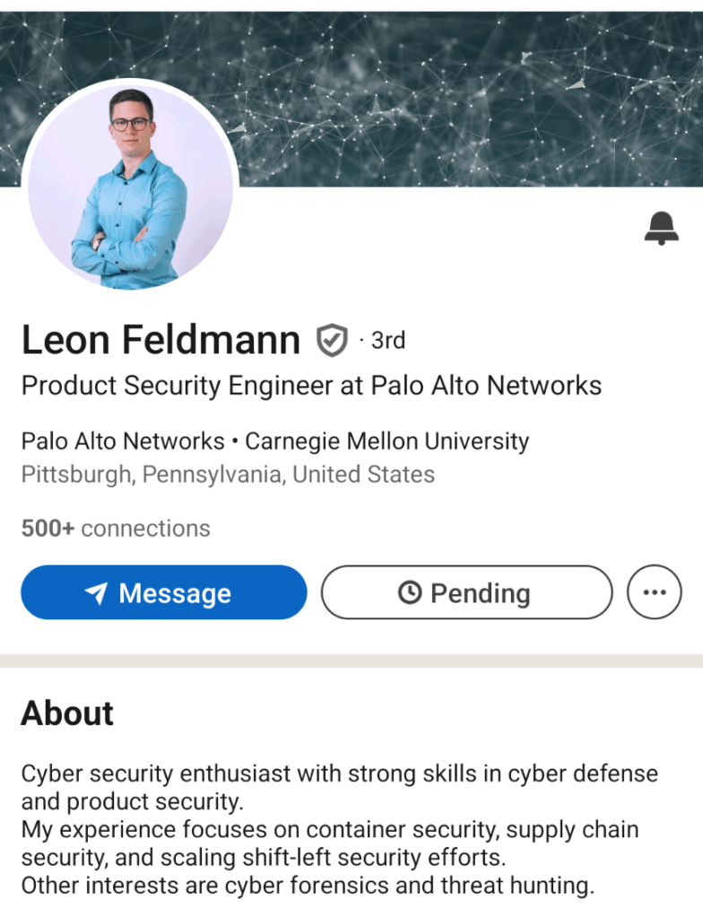The width and height of the screenshot is (703, 917).
Task: Click the name Leon Feldmann
Action: [x=161, y=341]
